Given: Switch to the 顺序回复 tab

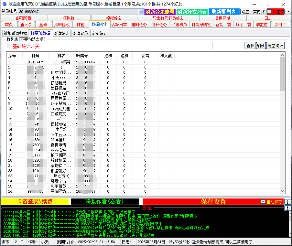Looking at the screenshot, I should (x=243, y=25).
